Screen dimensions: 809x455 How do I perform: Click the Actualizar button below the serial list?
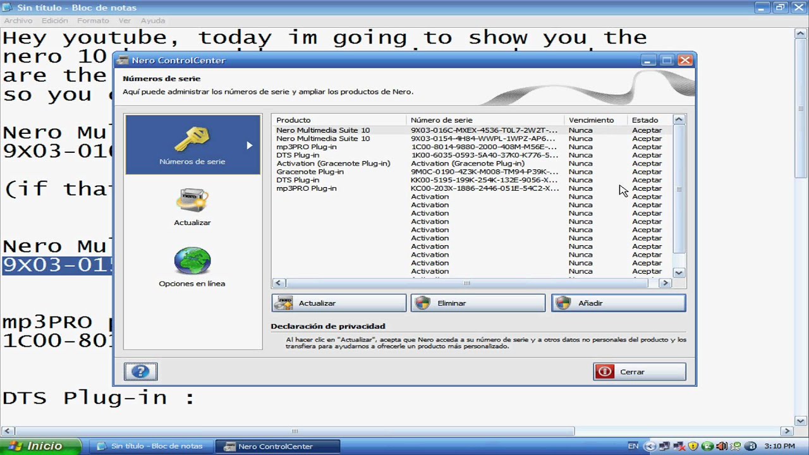339,303
